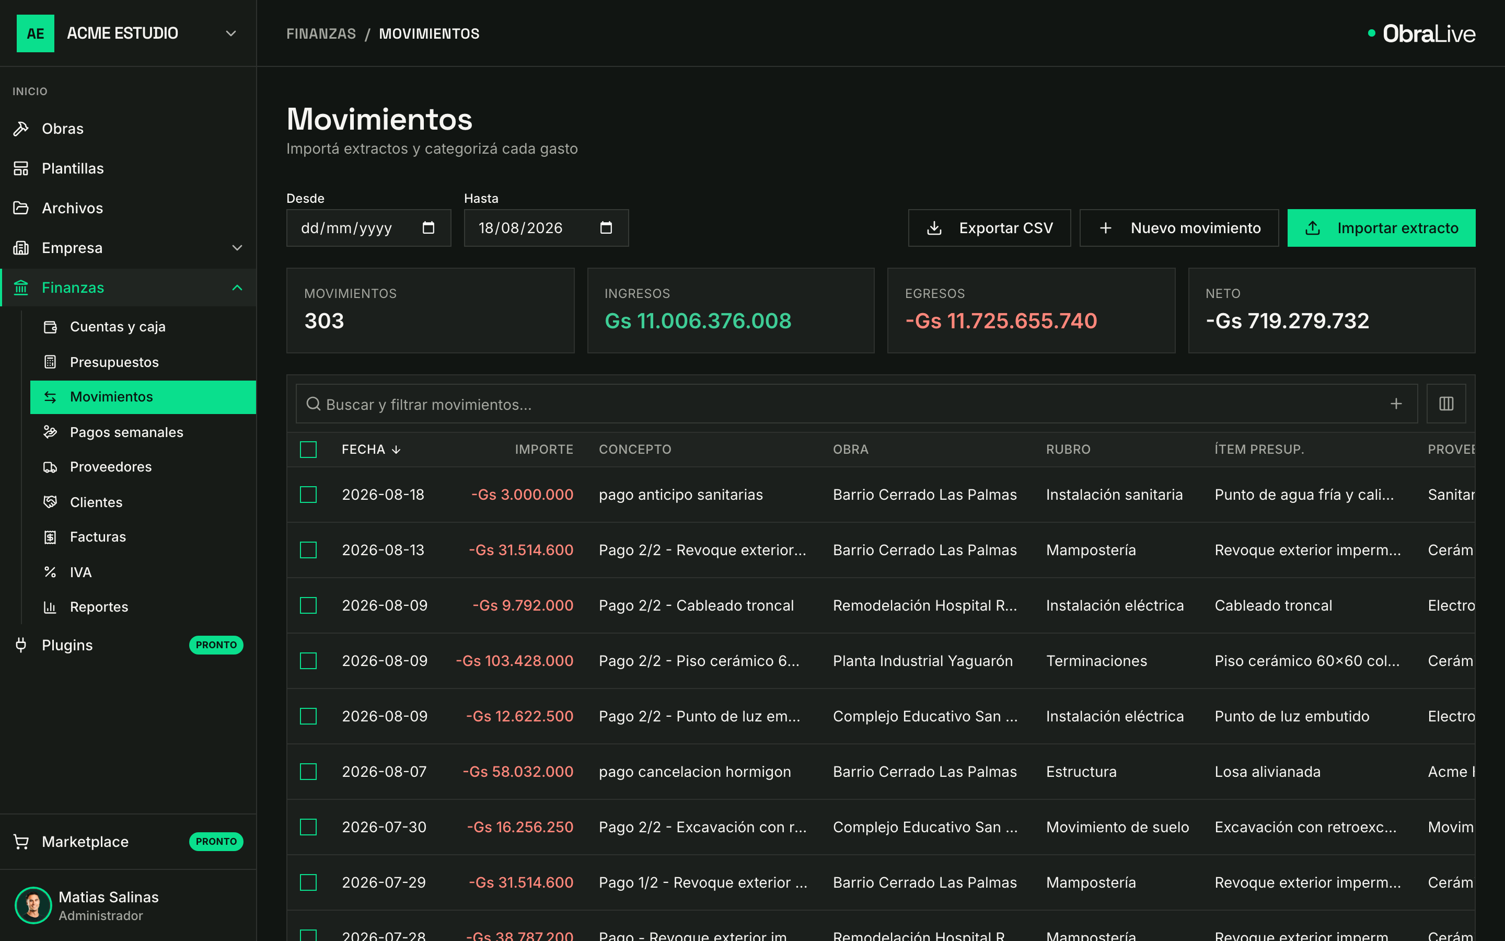Go to Pagos semanales

[x=143, y=432]
